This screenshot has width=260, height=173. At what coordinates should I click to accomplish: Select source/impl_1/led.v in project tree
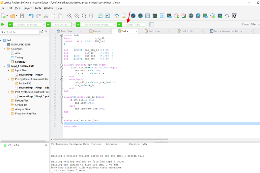click(x=31, y=75)
